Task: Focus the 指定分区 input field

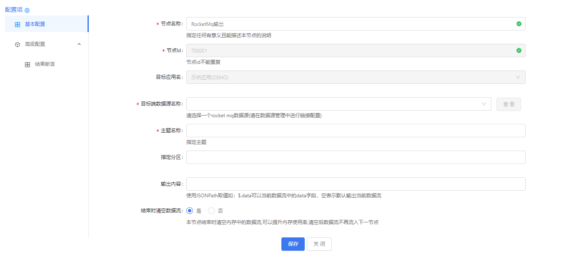Action: (355, 157)
